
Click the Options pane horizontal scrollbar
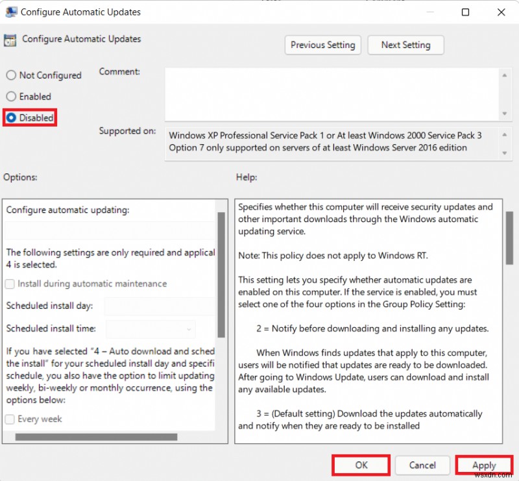point(96,437)
